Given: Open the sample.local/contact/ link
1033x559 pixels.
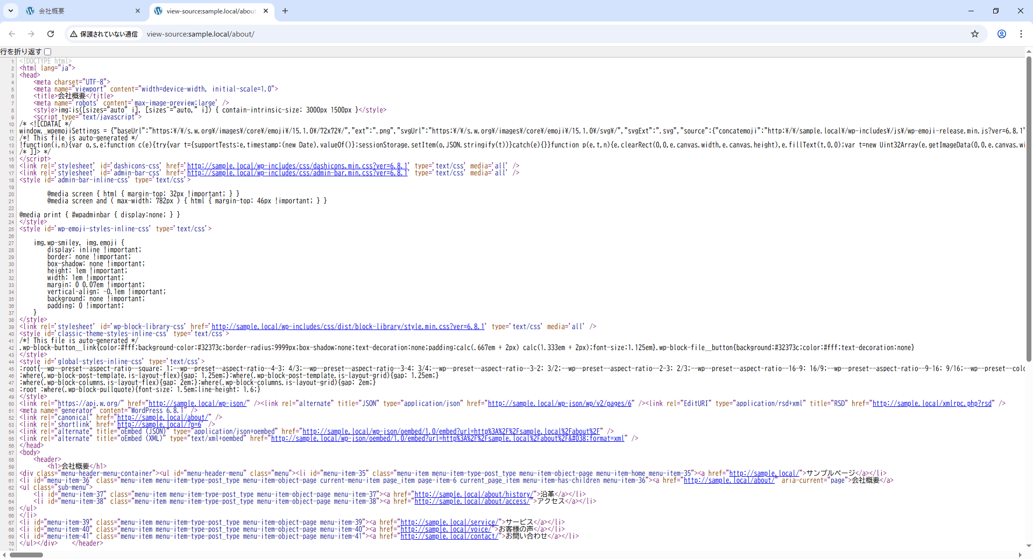Looking at the screenshot, I should pyautogui.click(x=449, y=536).
